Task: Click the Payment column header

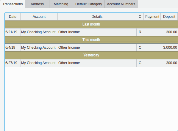Action: click(152, 17)
